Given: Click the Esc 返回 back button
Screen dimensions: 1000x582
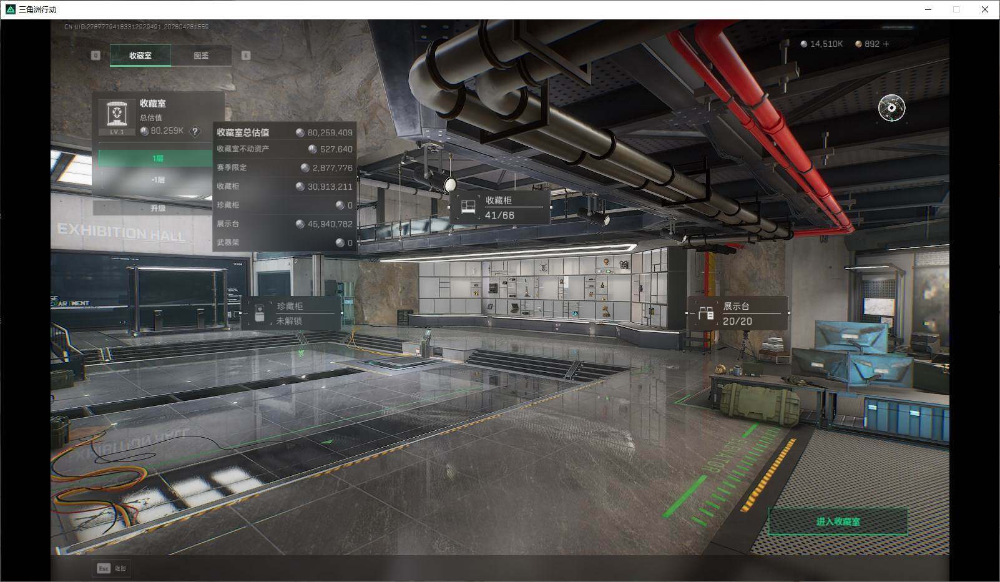Looking at the screenshot, I should pyautogui.click(x=111, y=568).
